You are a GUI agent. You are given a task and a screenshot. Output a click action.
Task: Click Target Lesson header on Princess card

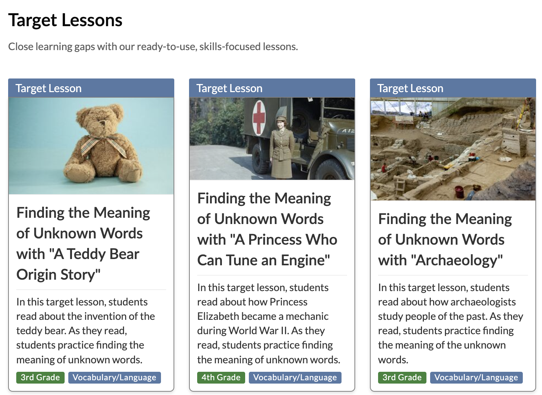[x=229, y=88]
